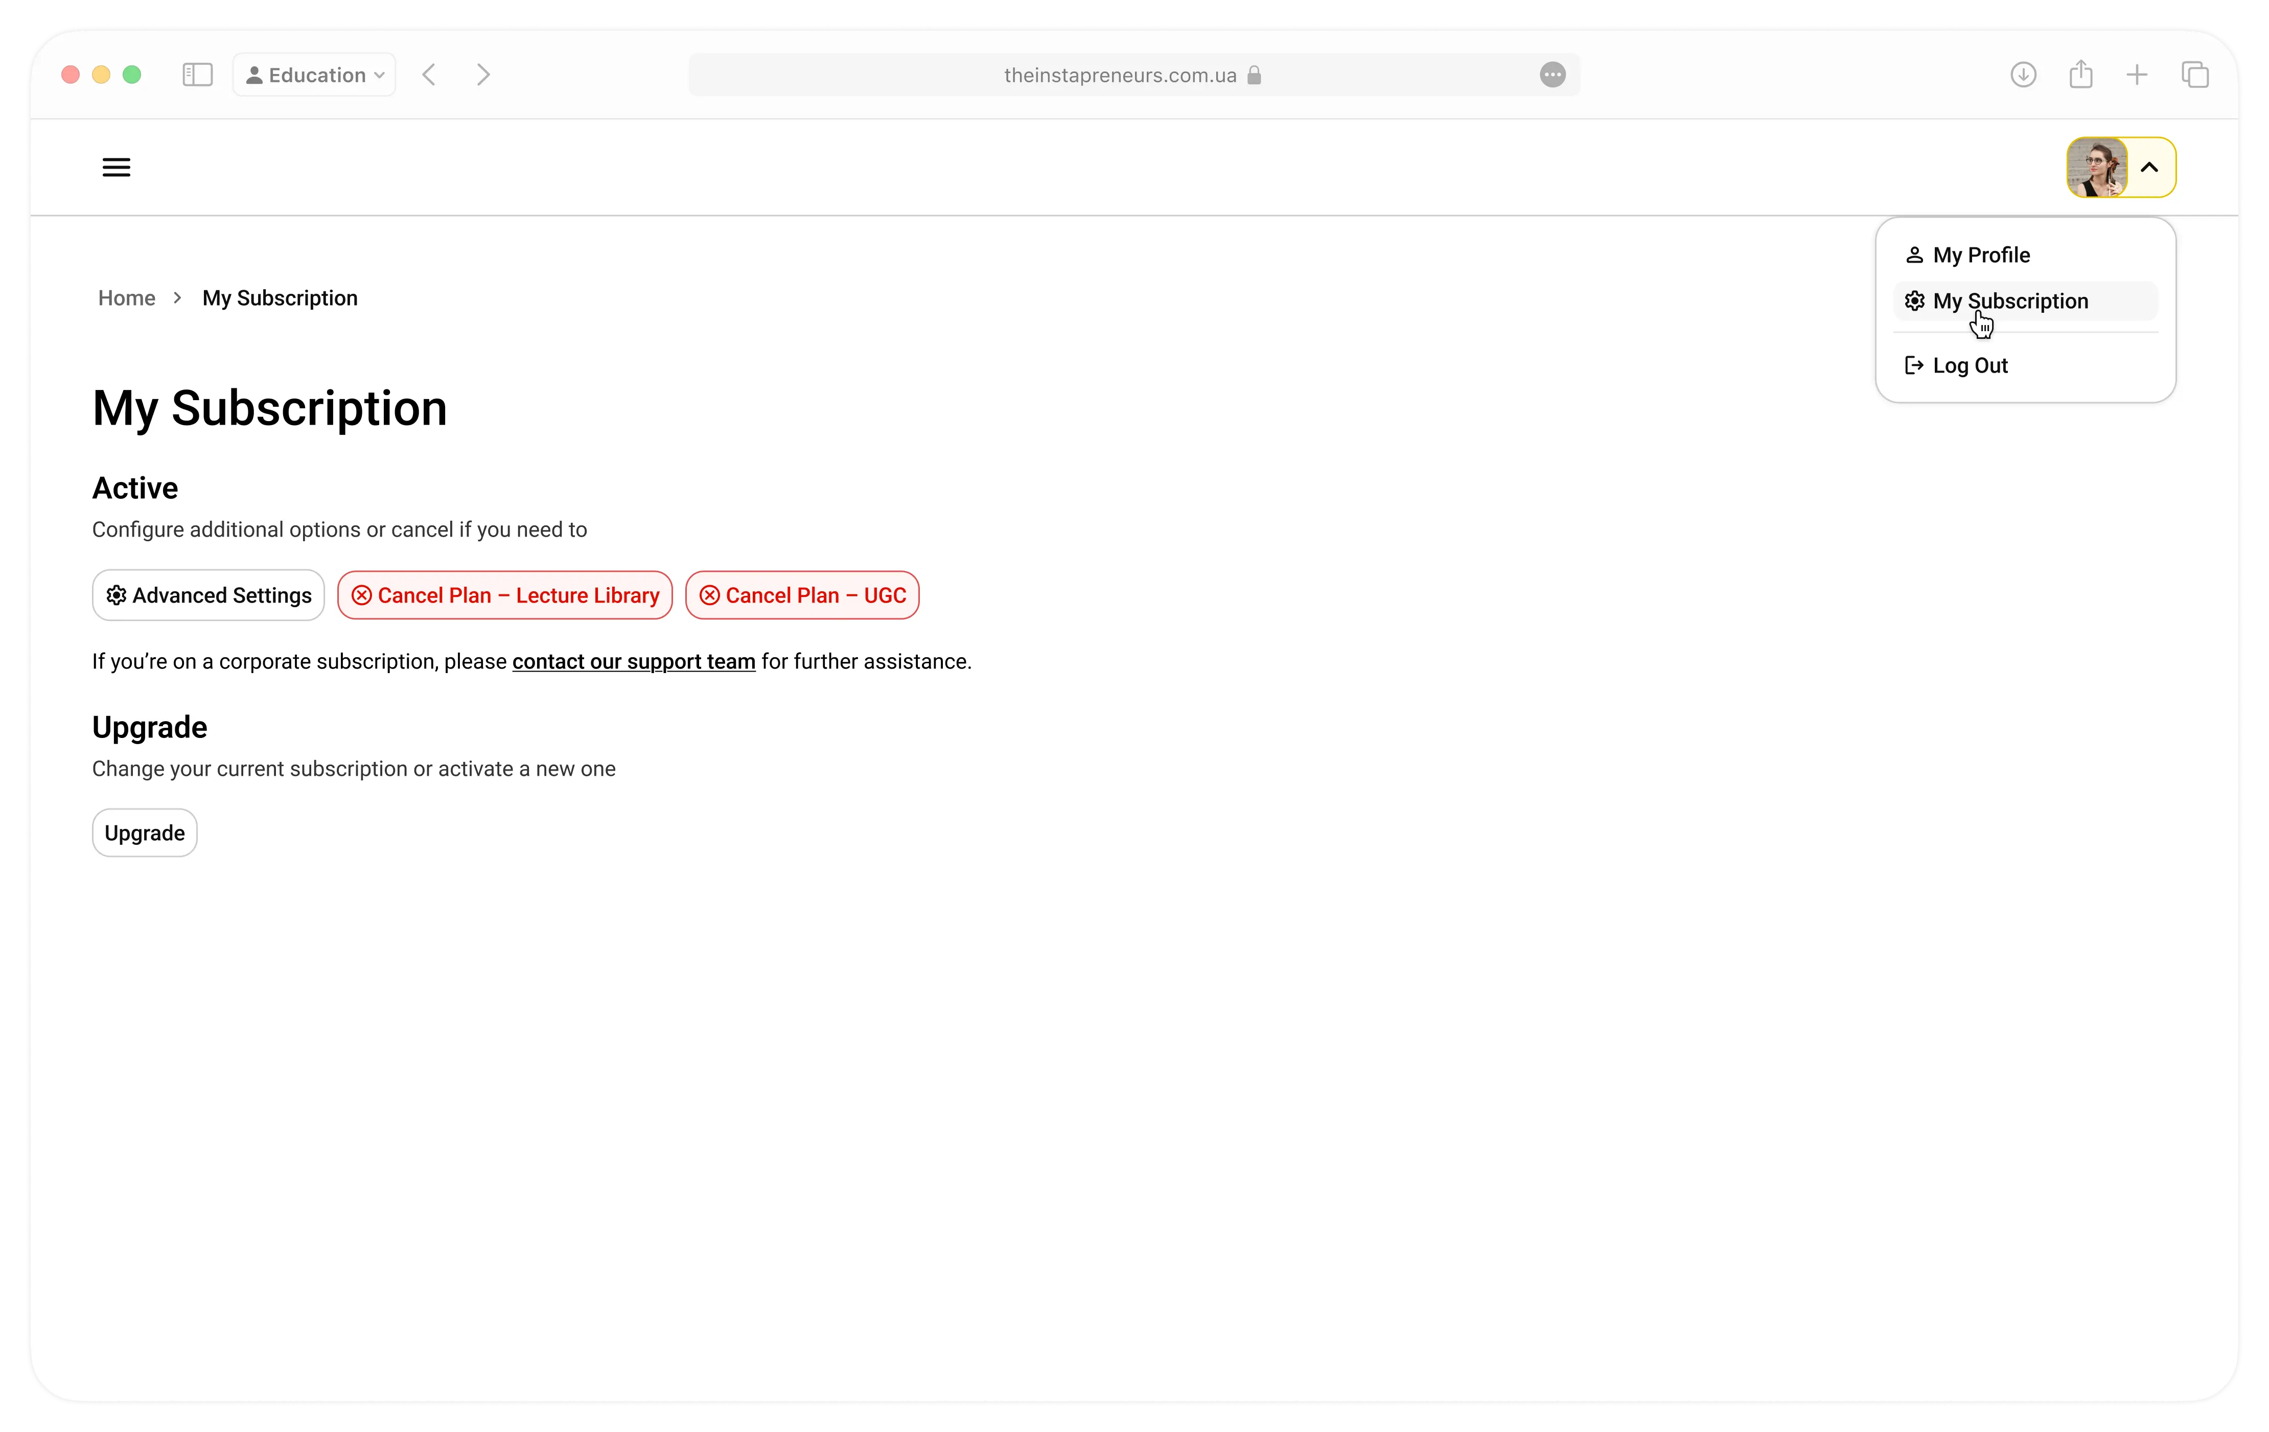The width and height of the screenshot is (2269, 1432).
Task: Click the profile avatar thumbnail
Action: [x=2097, y=167]
